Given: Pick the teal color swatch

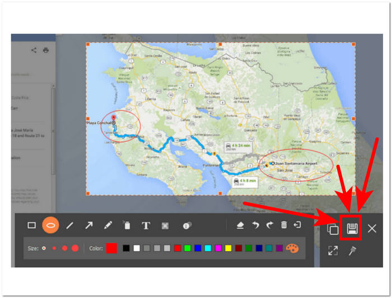Looking at the screenshot, I should [x=269, y=248].
